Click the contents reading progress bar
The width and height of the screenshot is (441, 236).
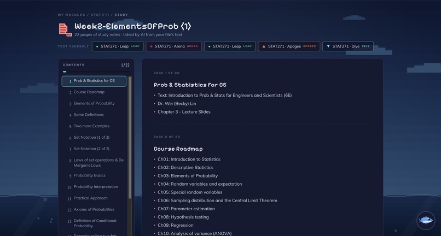point(96,72)
